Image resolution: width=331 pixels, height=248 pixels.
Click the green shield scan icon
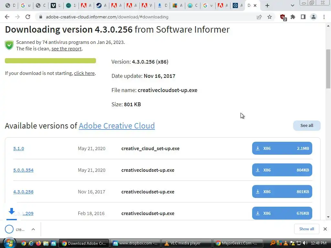(9, 45)
